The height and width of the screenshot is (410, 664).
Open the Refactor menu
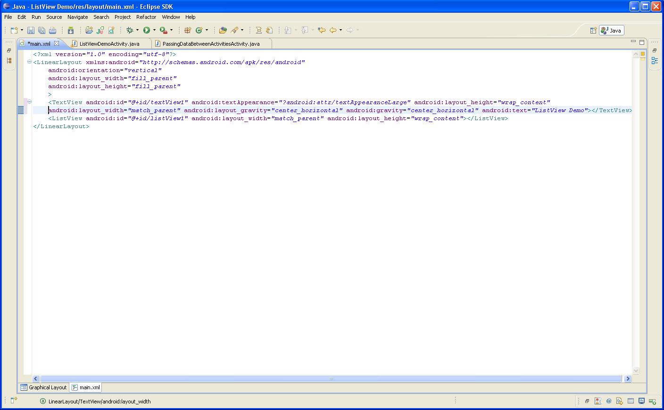146,17
